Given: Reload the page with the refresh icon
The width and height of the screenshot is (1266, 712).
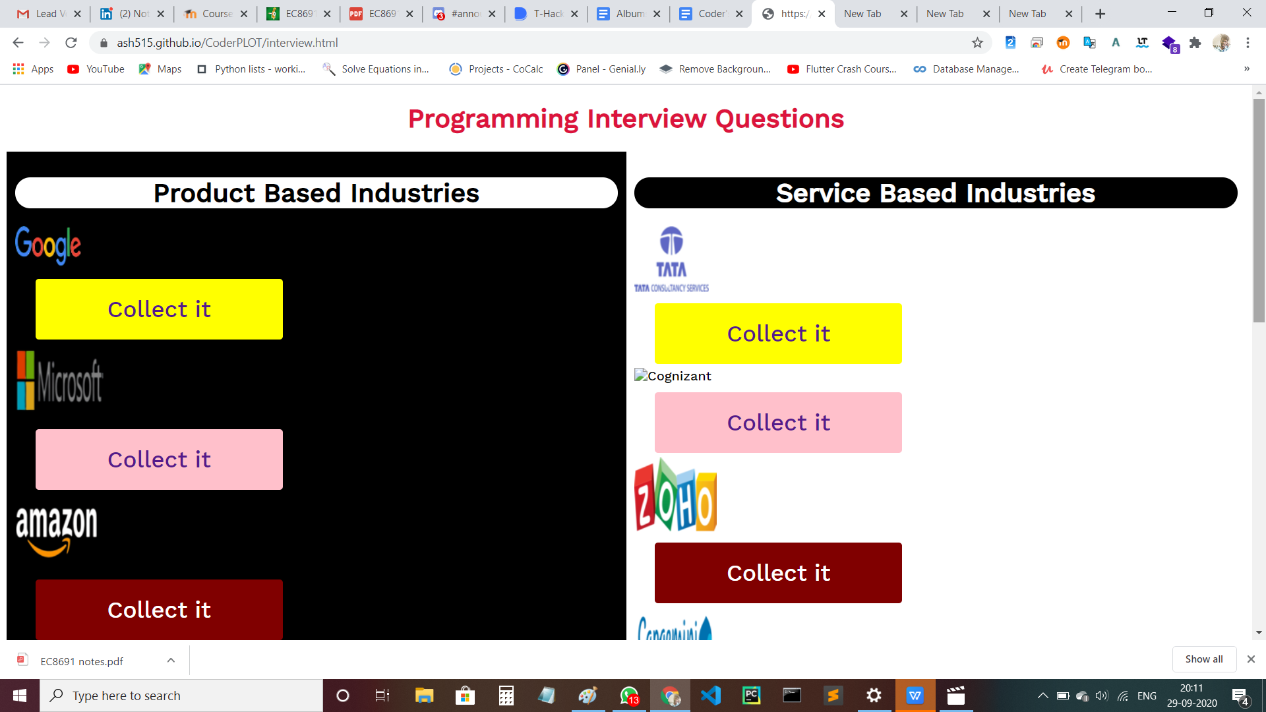Looking at the screenshot, I should (71, 43).
